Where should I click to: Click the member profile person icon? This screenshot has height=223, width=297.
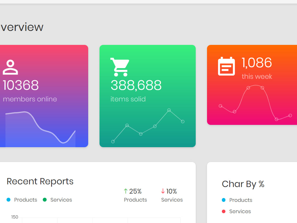10,67
